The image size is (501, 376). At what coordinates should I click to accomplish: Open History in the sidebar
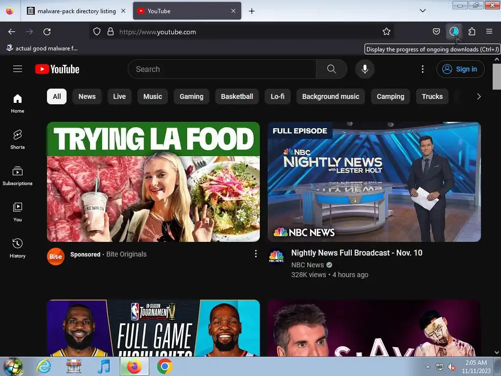pos(18,248)
